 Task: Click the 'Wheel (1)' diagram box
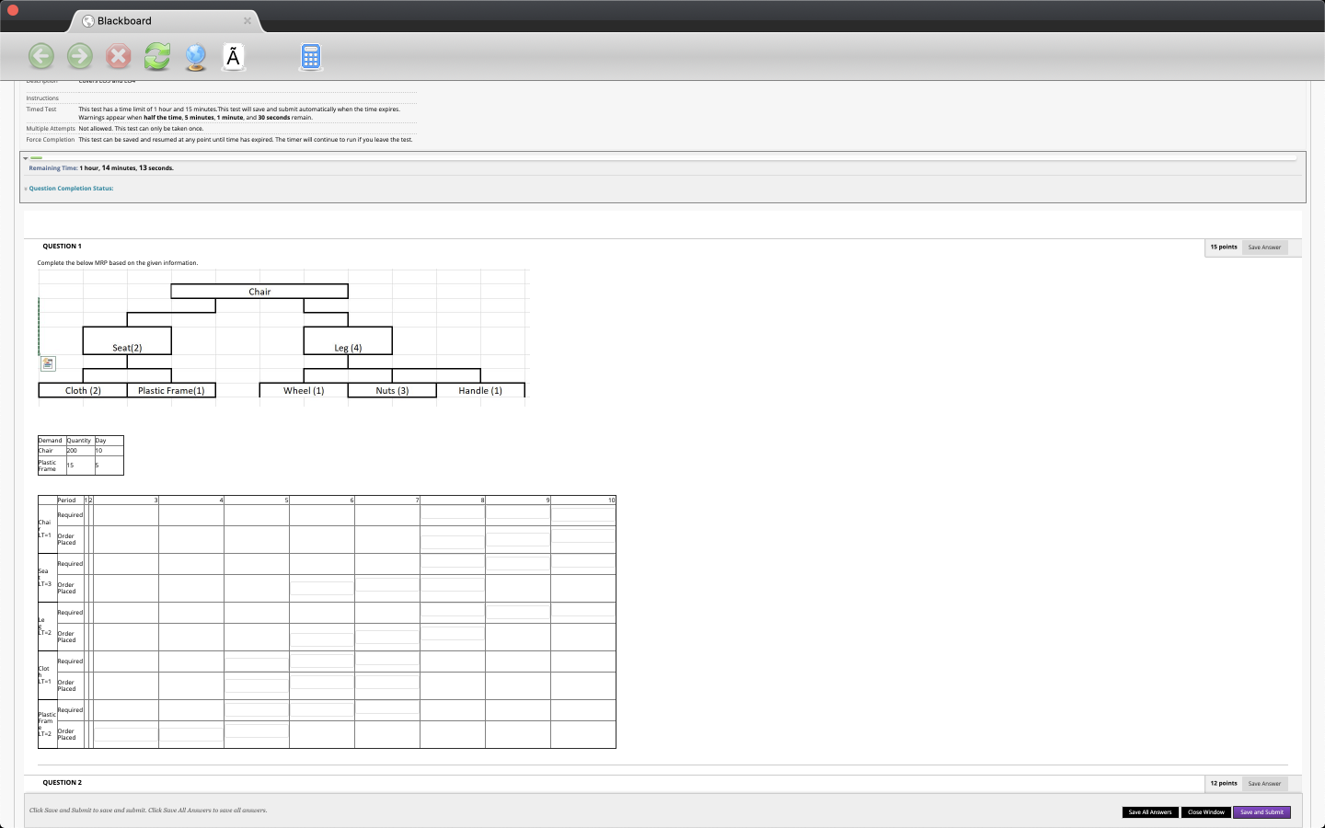point(304,390)
